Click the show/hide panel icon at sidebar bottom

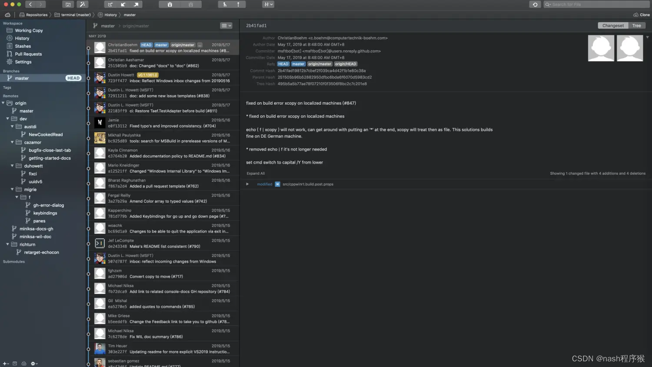[x=15, y=364]
